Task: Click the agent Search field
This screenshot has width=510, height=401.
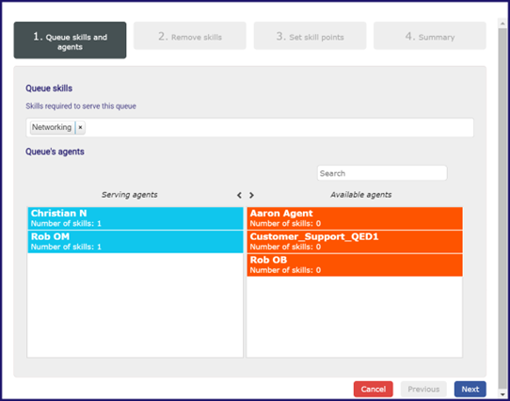Action: coord(382,173)
